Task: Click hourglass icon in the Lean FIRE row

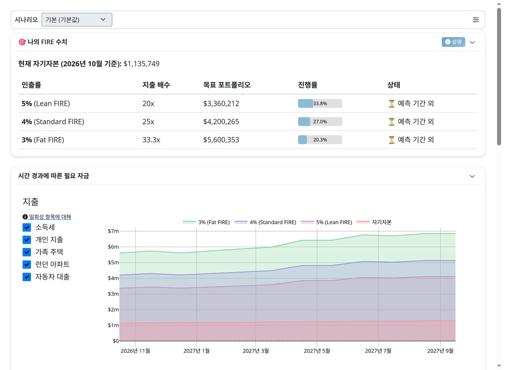Action: tap(391, 104)
